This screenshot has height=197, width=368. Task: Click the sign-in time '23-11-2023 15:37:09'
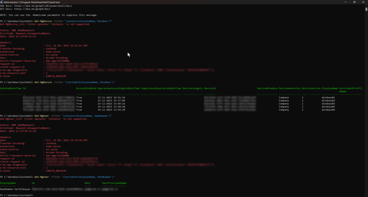(x=111, y=101)
